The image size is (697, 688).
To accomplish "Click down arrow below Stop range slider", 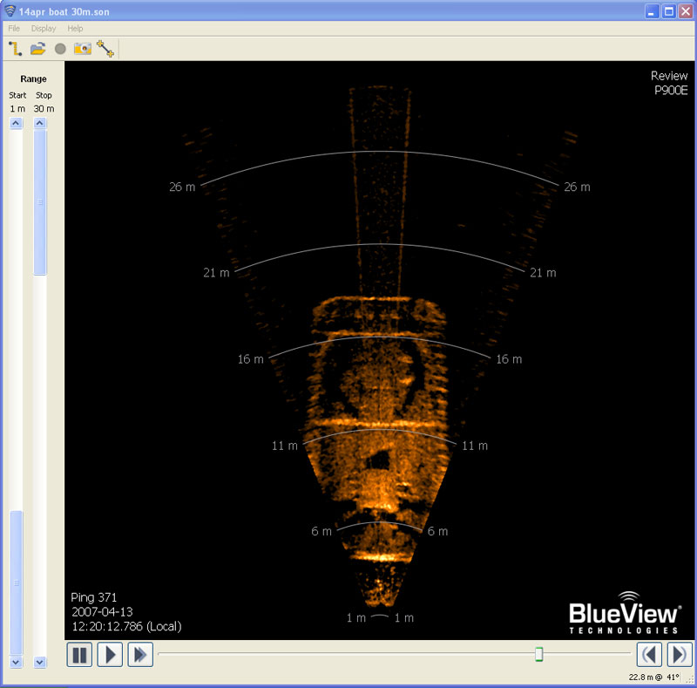I will click(x=40, y=663).
